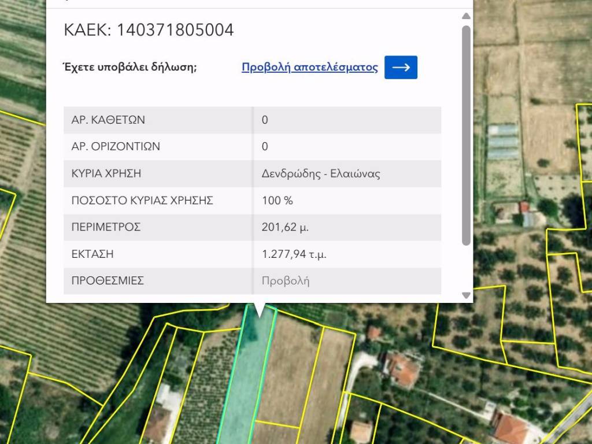Screen dimensions: 592x444
Task: Click the blue arrow button beside Προβολή αποτελέσματος
Action: click(x=401, y=68)
